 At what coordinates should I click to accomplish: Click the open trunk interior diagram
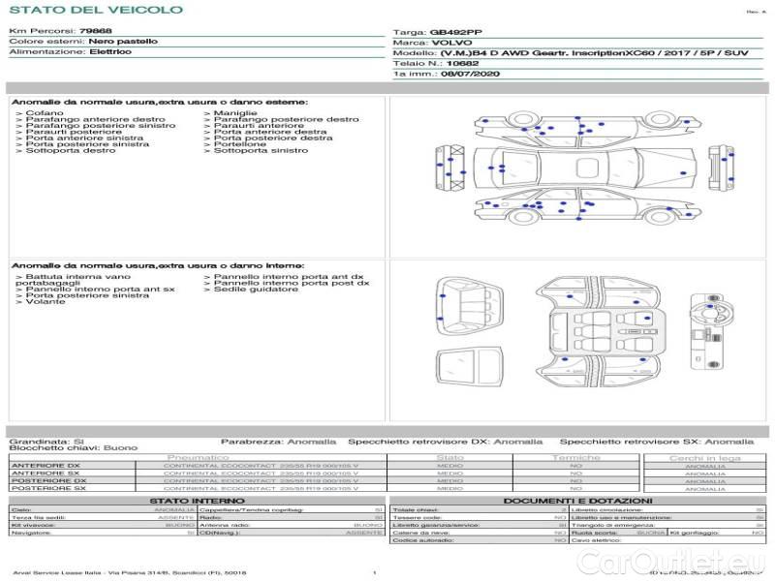[472, 301]
